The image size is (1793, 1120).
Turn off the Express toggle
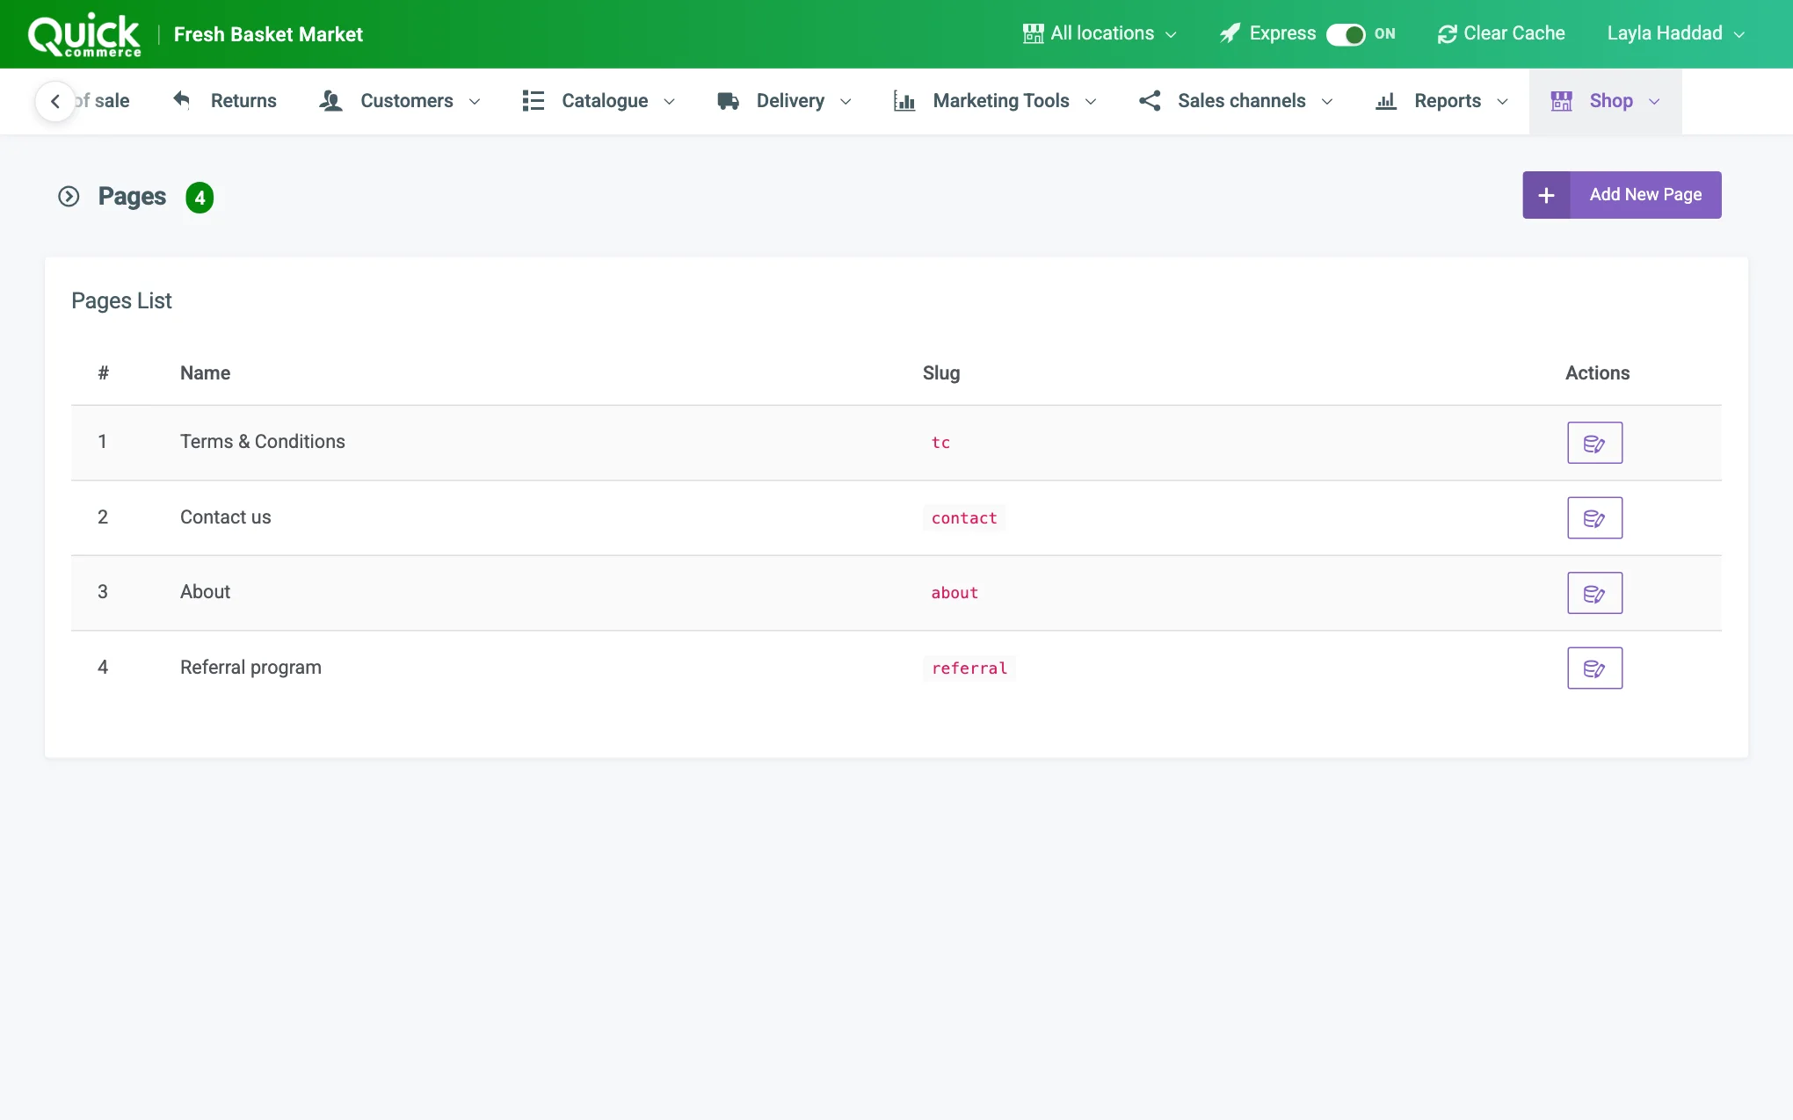1346,34
